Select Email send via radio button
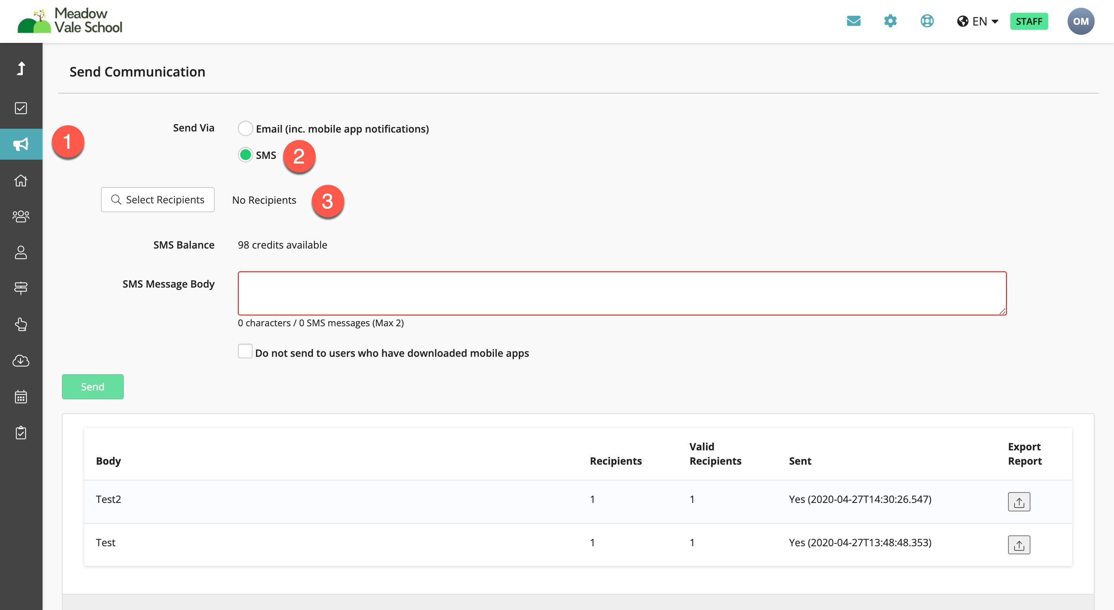The image size is (1114, 610). (245, 128)
